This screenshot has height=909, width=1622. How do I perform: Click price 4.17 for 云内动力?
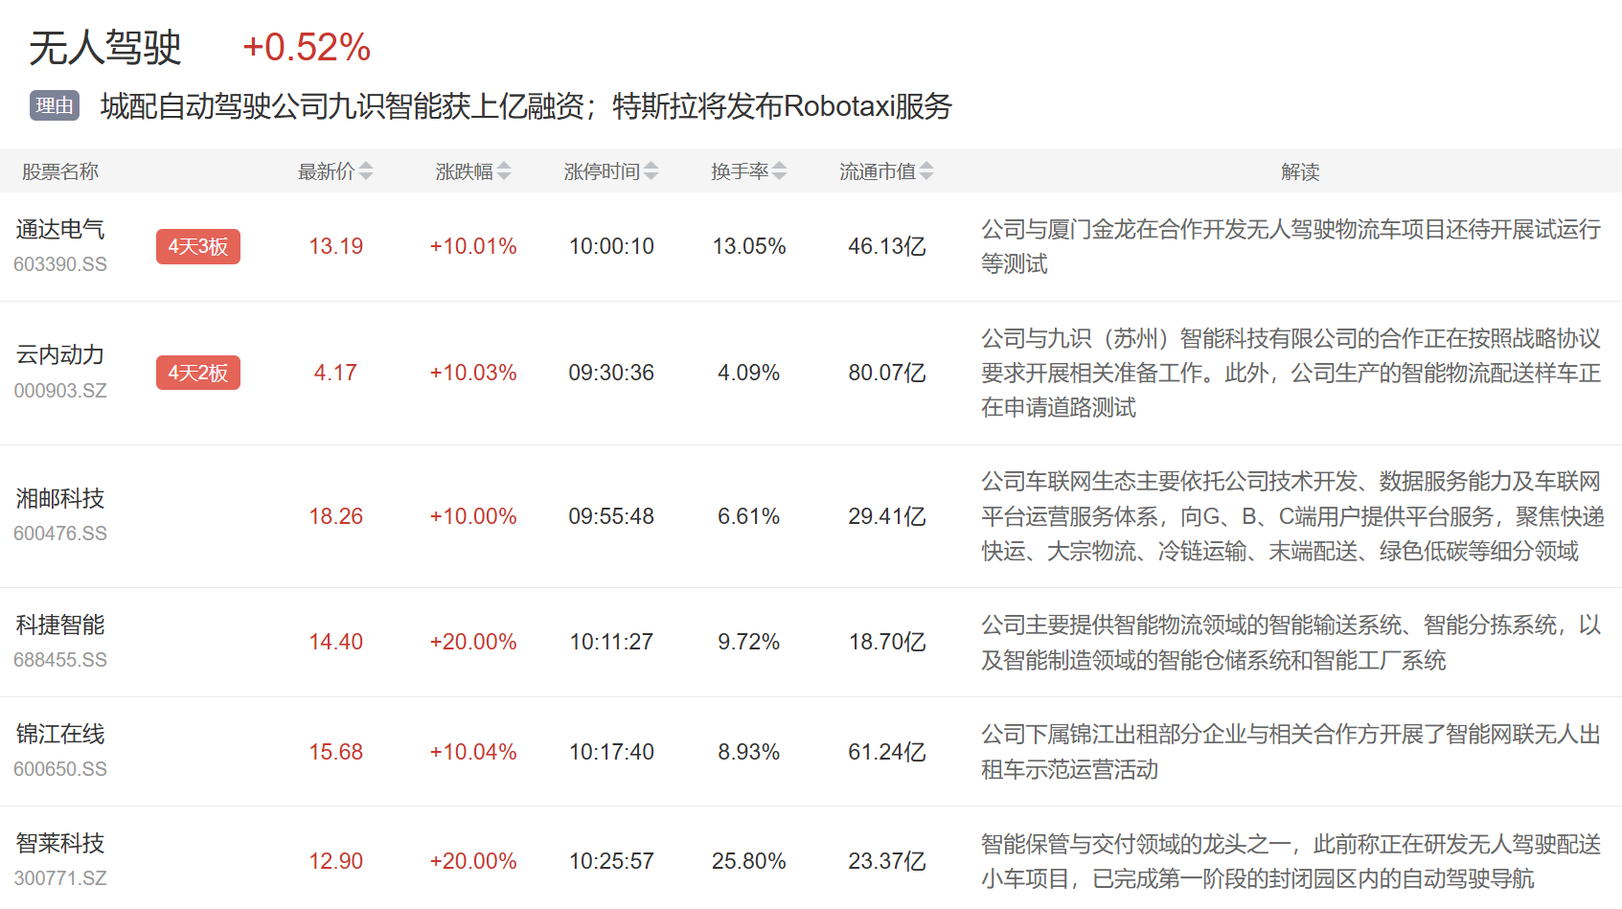[x=335, y=373]
